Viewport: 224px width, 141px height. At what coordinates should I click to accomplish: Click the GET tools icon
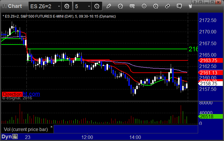[x=132, y=6]
